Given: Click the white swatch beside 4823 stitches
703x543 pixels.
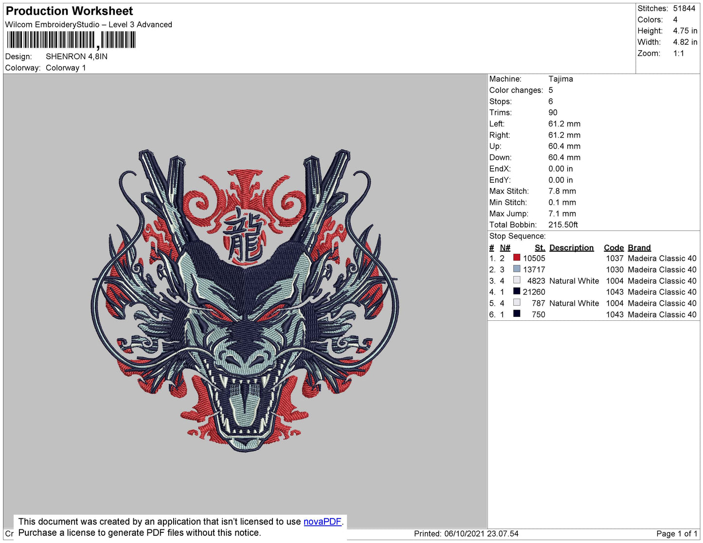Looking at the screenshot, I should (x=517, y=280).
